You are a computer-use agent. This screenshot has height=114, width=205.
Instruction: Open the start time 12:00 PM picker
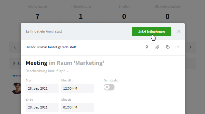(x=77, y=88)
